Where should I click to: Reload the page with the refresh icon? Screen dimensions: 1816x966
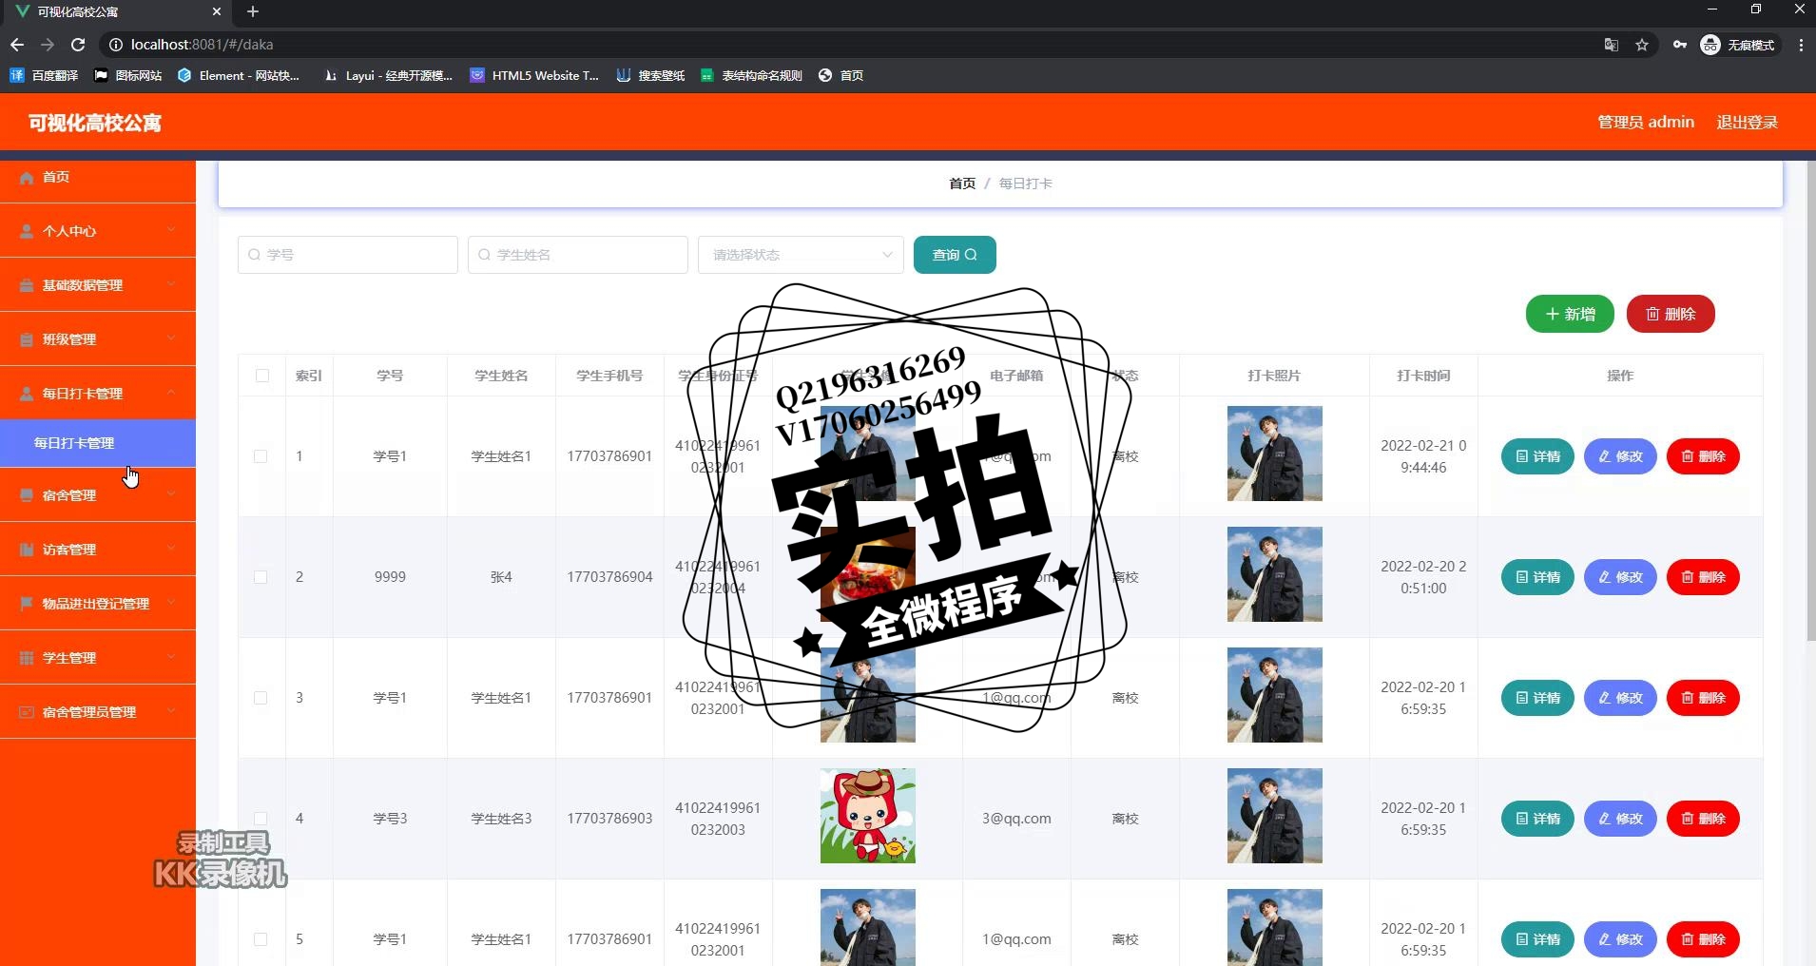coord(78,45)
